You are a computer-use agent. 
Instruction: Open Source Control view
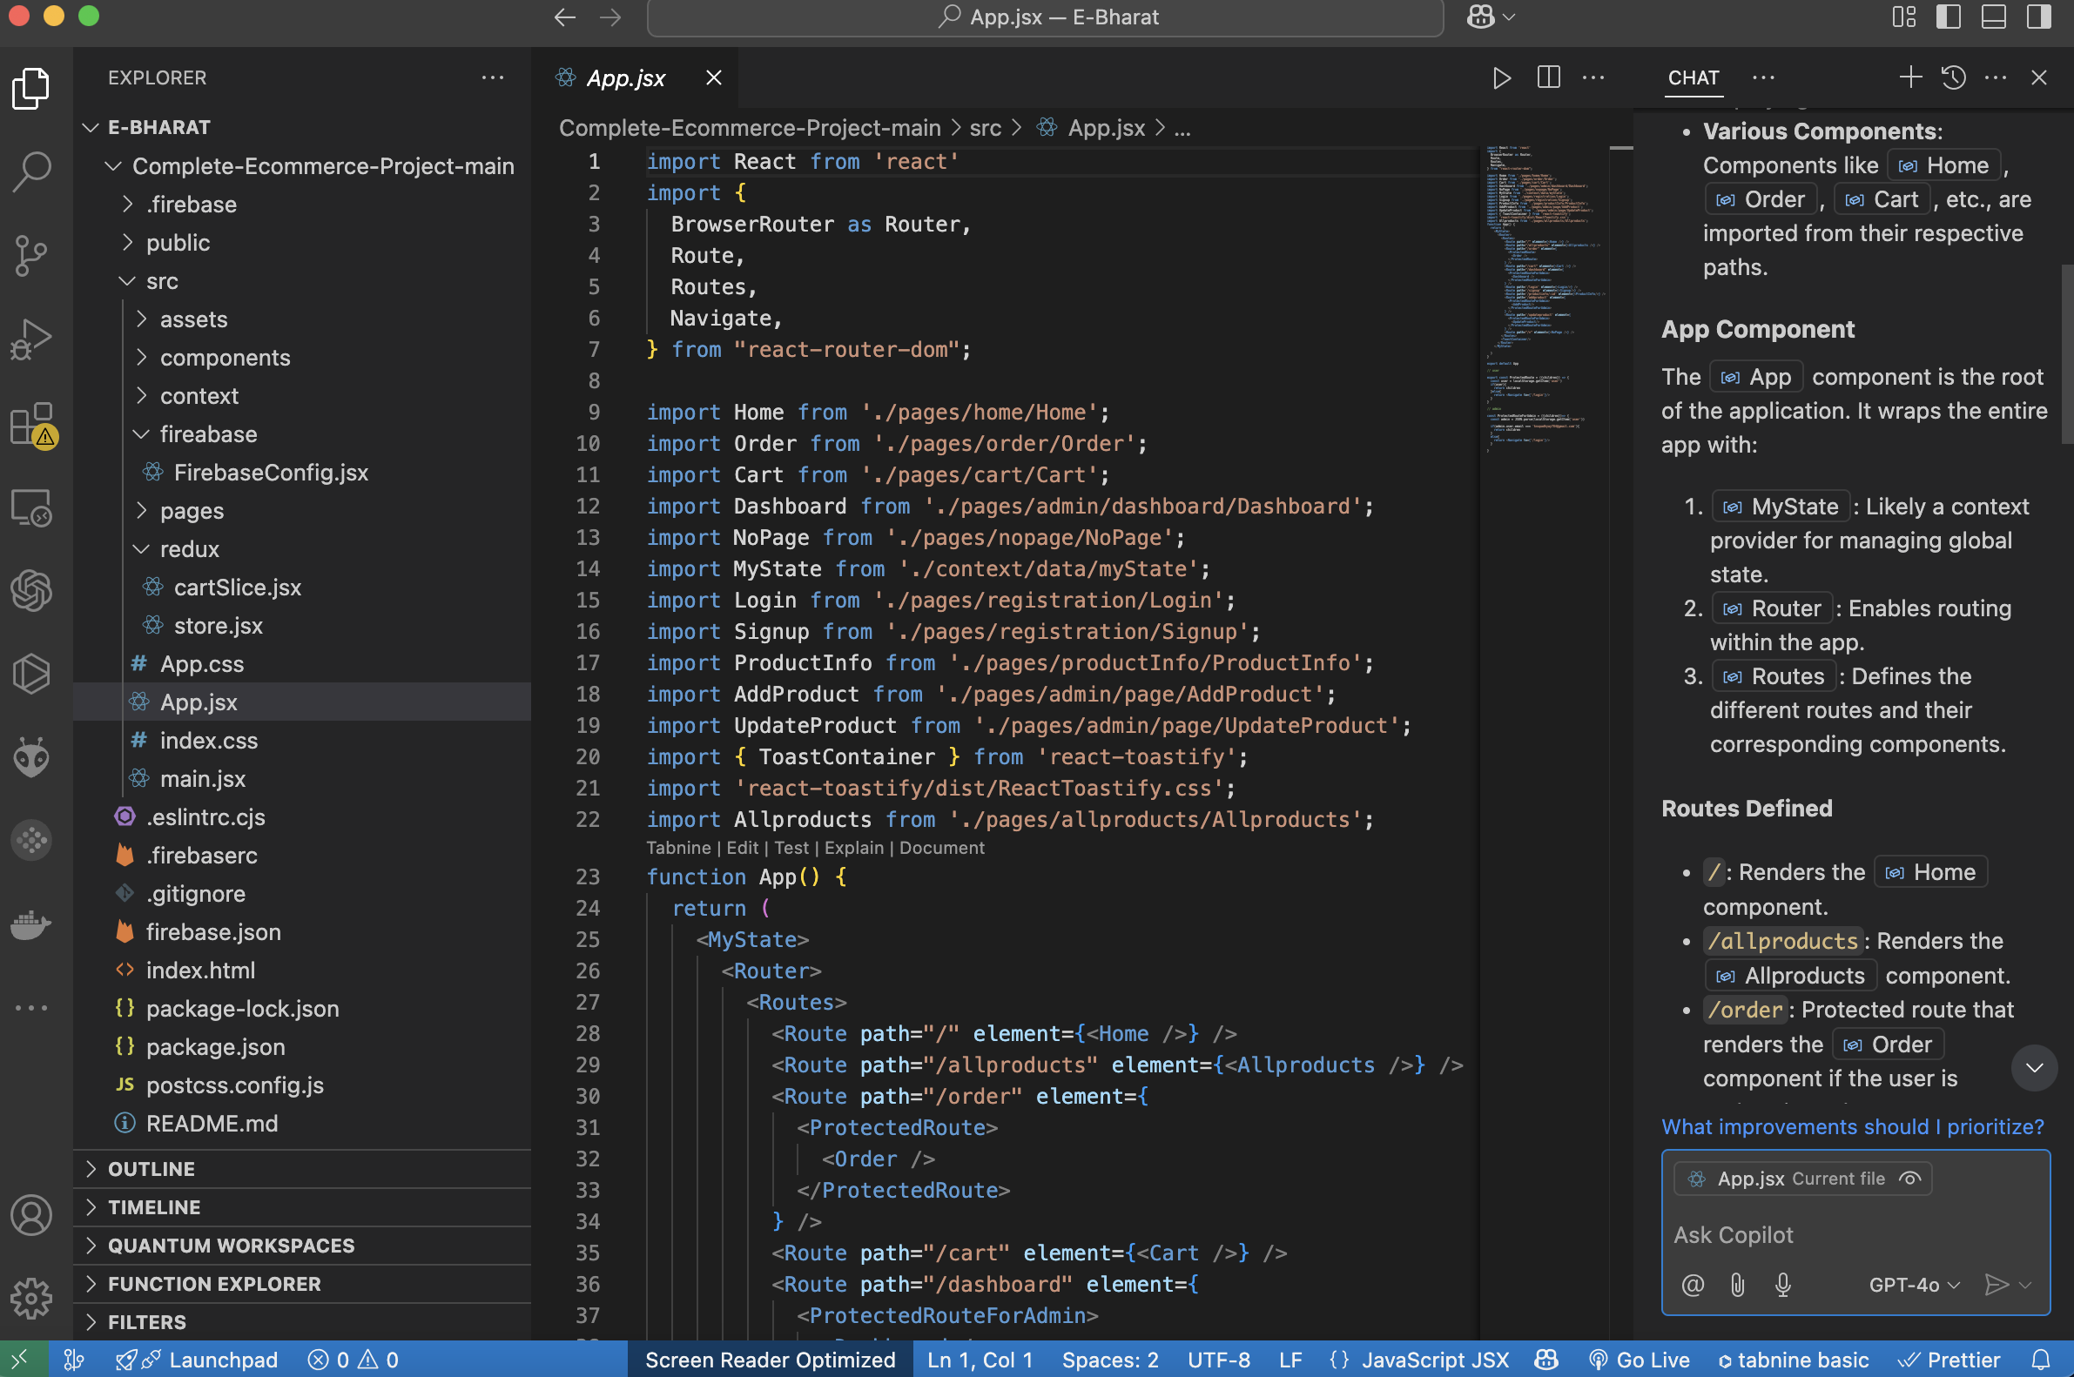[31, 256]
